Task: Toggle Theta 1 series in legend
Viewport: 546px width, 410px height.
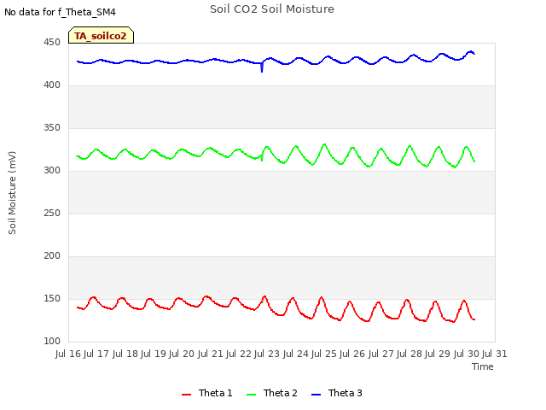Action: pyautogui.click(x=206, y=393)
